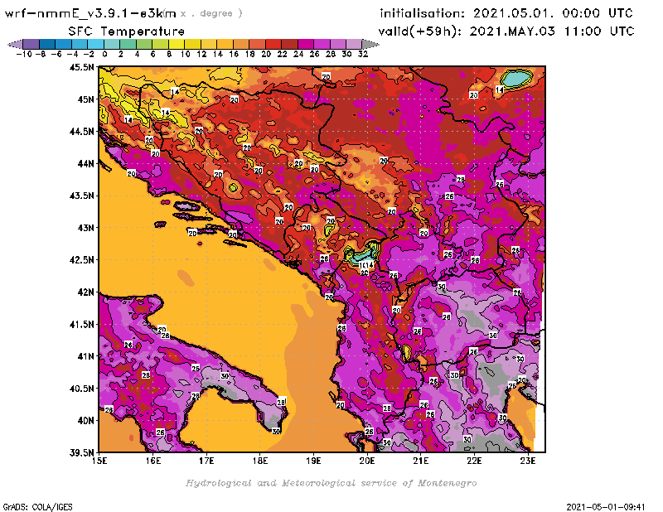This screenshot has width=663, height=512.
Task: Click the 43N latitude label
Action: point(85,228)
